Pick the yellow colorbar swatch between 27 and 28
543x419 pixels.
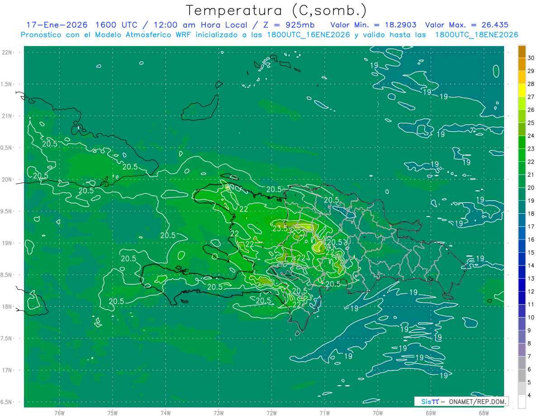522,90
